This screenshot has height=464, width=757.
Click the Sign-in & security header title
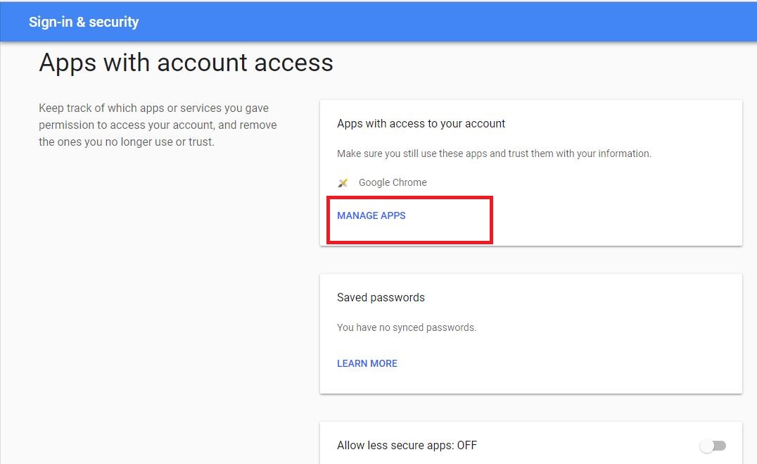tap(84, 22)
